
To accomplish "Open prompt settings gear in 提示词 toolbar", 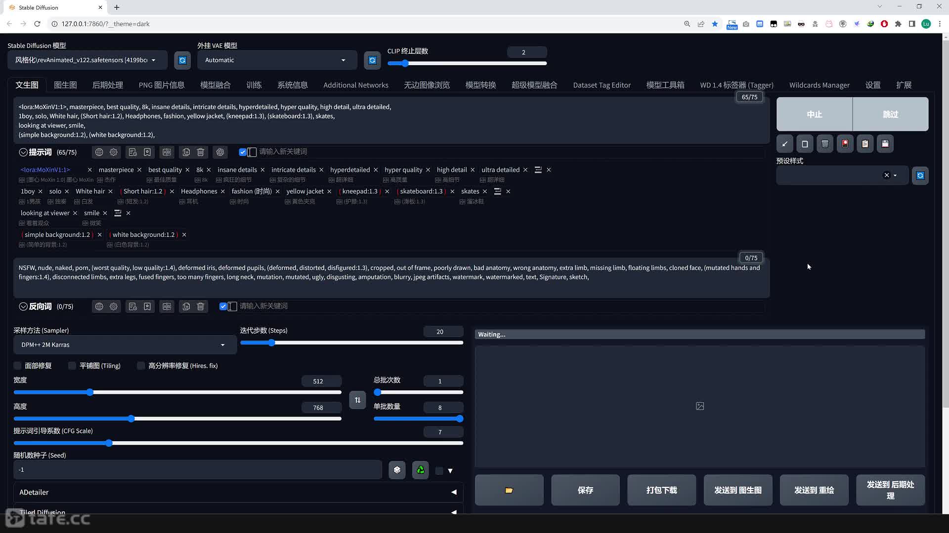I will pos(114,152).
